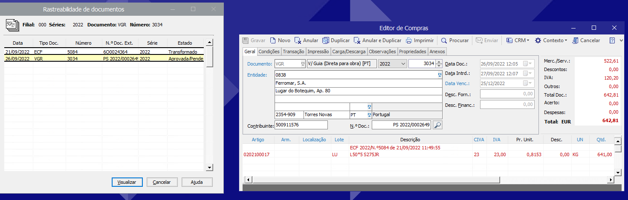Click the Visualizar button

(127, 182)
